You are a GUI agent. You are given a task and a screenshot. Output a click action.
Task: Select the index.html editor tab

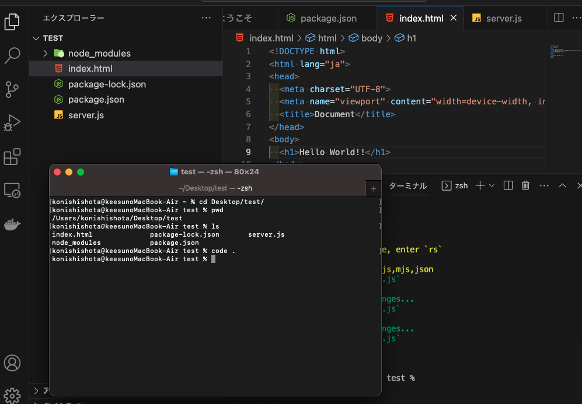click(421, 18)
